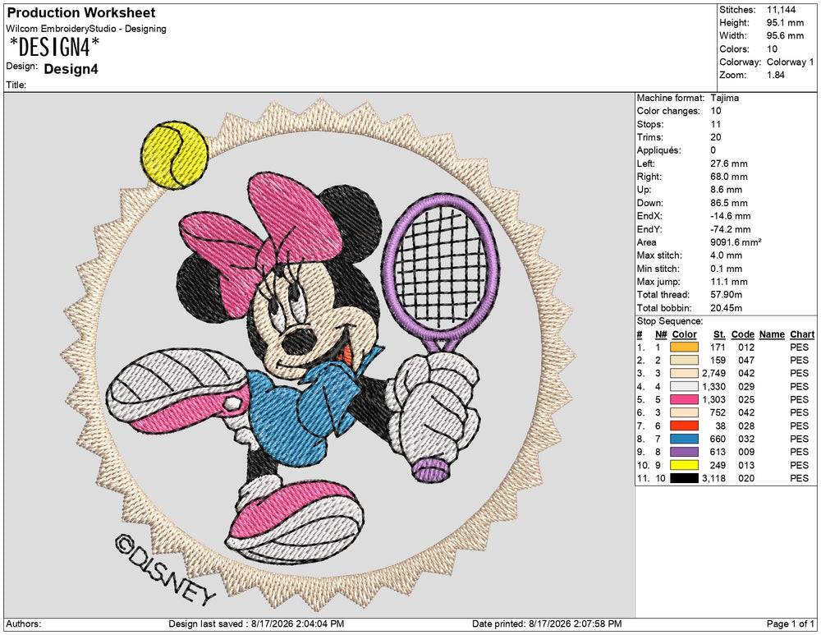Select the bold 'Design4' design name
The width and height of the screenshot is (821, 635).
[x=71, y=69]
